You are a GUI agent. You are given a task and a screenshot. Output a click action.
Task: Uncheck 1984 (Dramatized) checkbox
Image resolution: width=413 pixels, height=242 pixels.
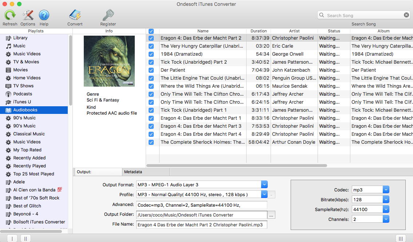tap(151, 54)
